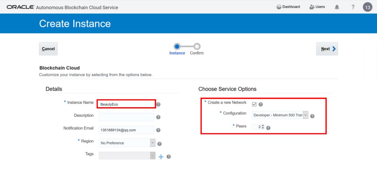The width and height of the screenshot is (377, 177).
Task: Open Dashboard in the top navigation
Action: pos(288,7)
